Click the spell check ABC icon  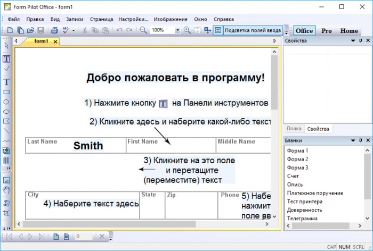(x=66, y=30)
